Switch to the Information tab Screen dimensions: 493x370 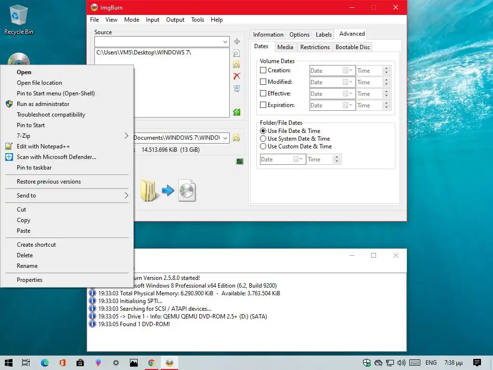[x=268, y=35]
